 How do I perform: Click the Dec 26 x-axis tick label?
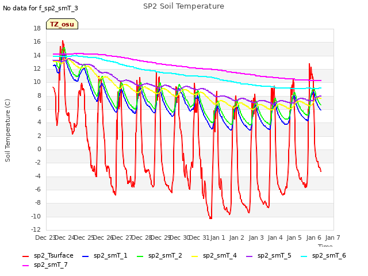coord(103,237)
